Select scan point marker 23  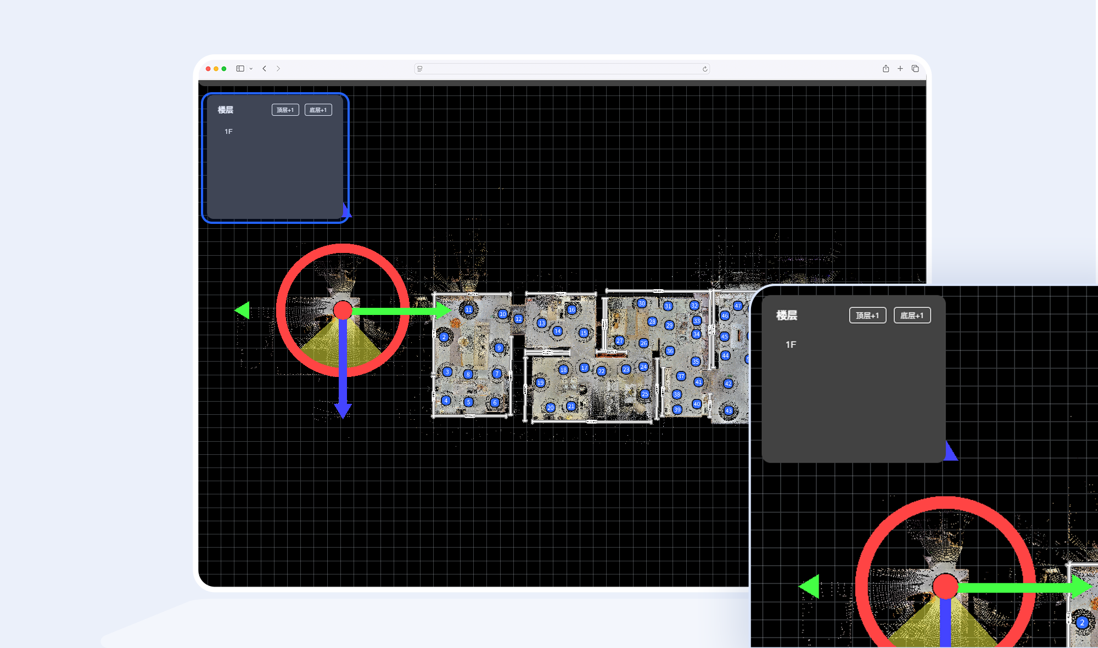coord(626,369)
